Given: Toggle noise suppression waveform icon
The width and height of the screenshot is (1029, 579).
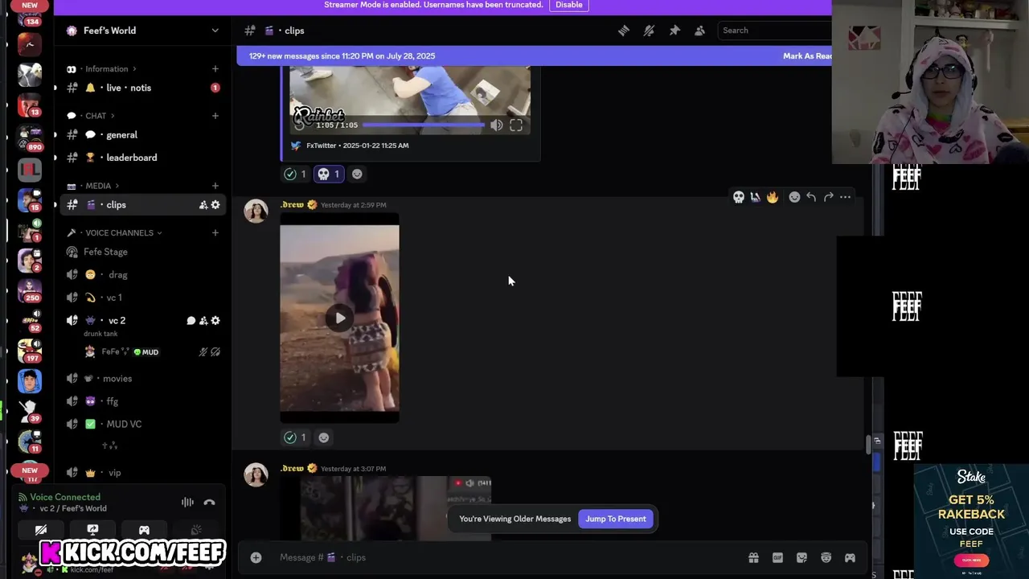Looking at the screenshot, I should click(x=187, y=503).
